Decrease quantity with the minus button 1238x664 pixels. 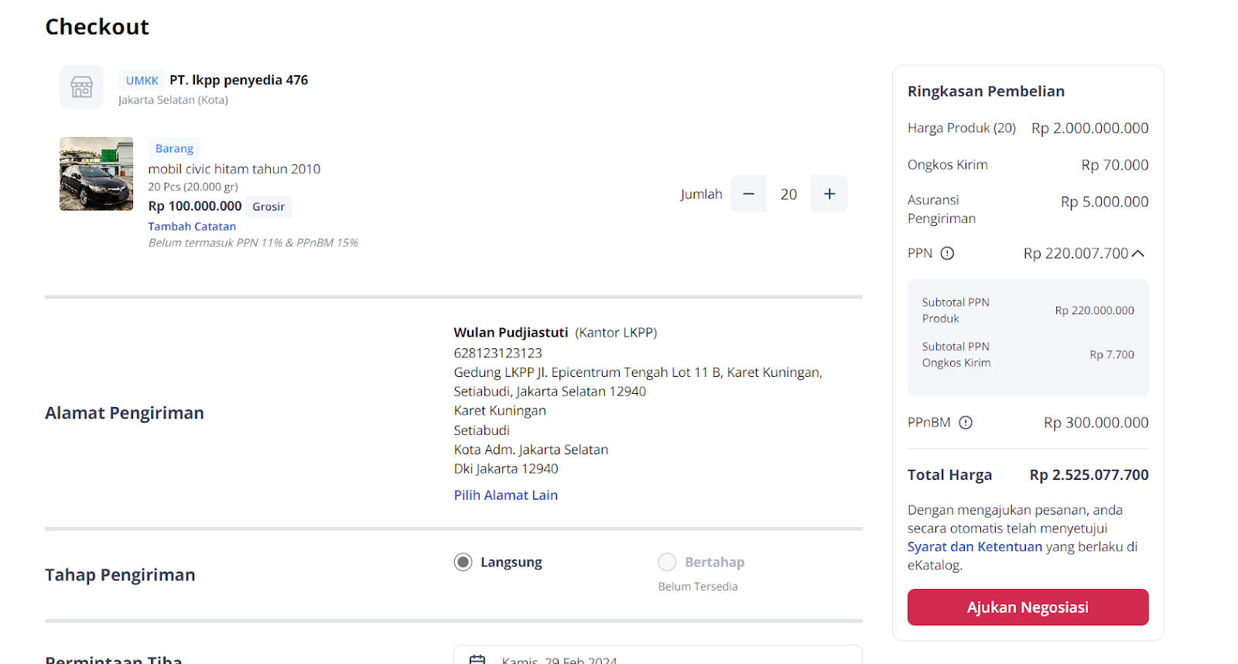coord(748,193)
